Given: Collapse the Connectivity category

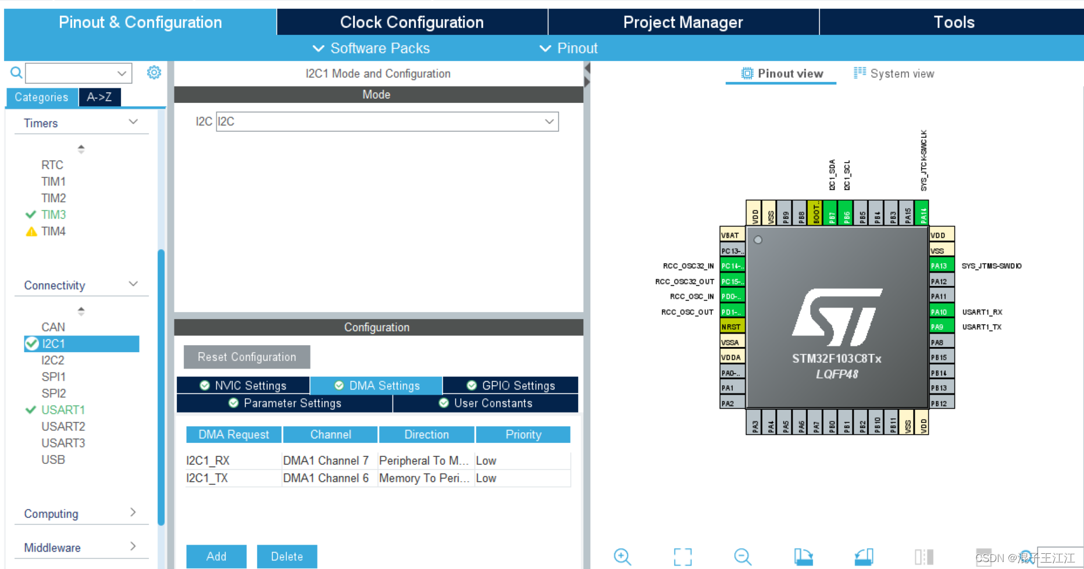Looking at the screenshot, I should tap(133, 284).
